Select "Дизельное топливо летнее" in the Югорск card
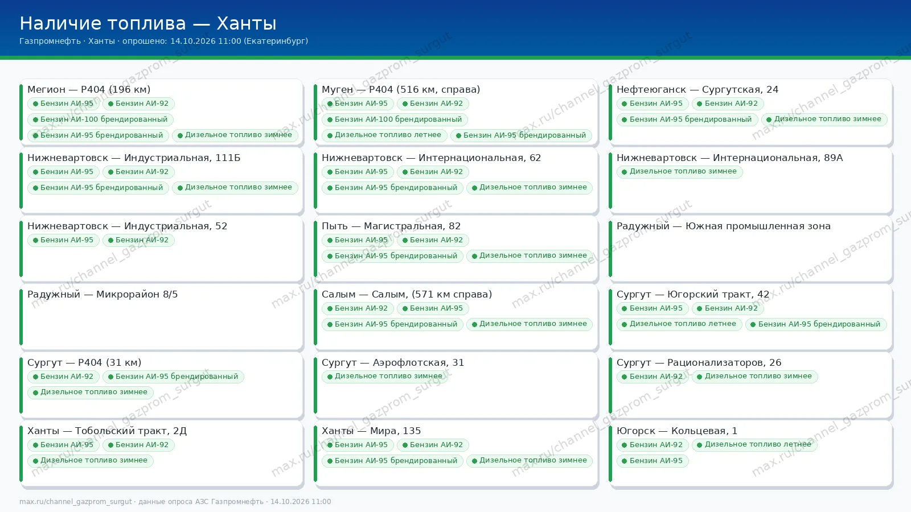The width and height of the screenshot is (911, 512). coord(754,445)
